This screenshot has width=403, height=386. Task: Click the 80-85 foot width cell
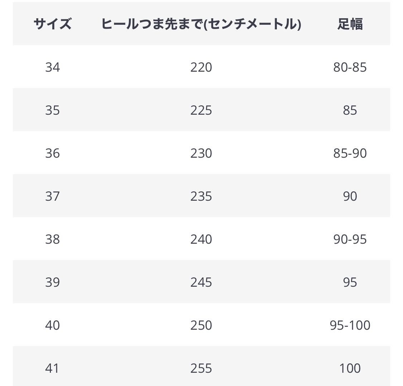pyautogui.click(x=350, y=67)
